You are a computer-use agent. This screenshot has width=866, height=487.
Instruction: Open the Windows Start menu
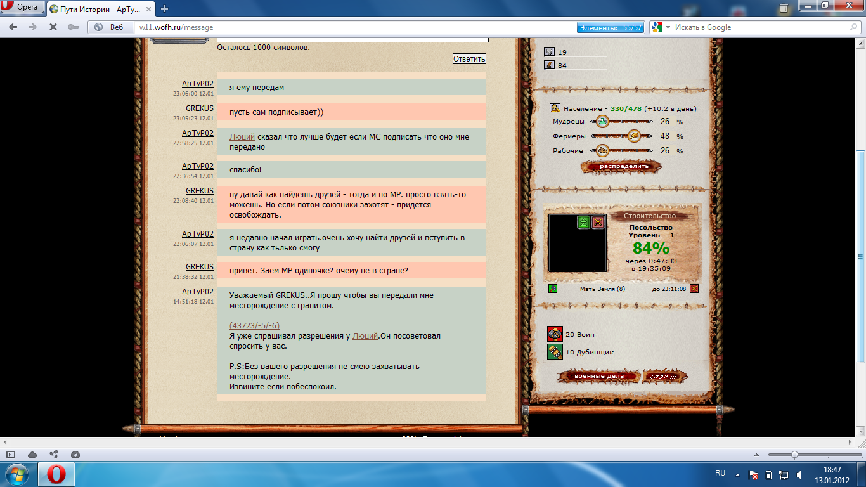(x=17, y=474)
